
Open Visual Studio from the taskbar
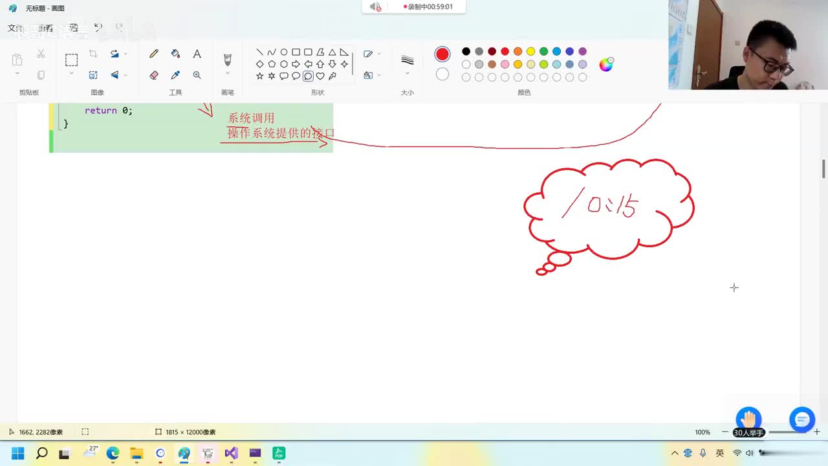231,453
